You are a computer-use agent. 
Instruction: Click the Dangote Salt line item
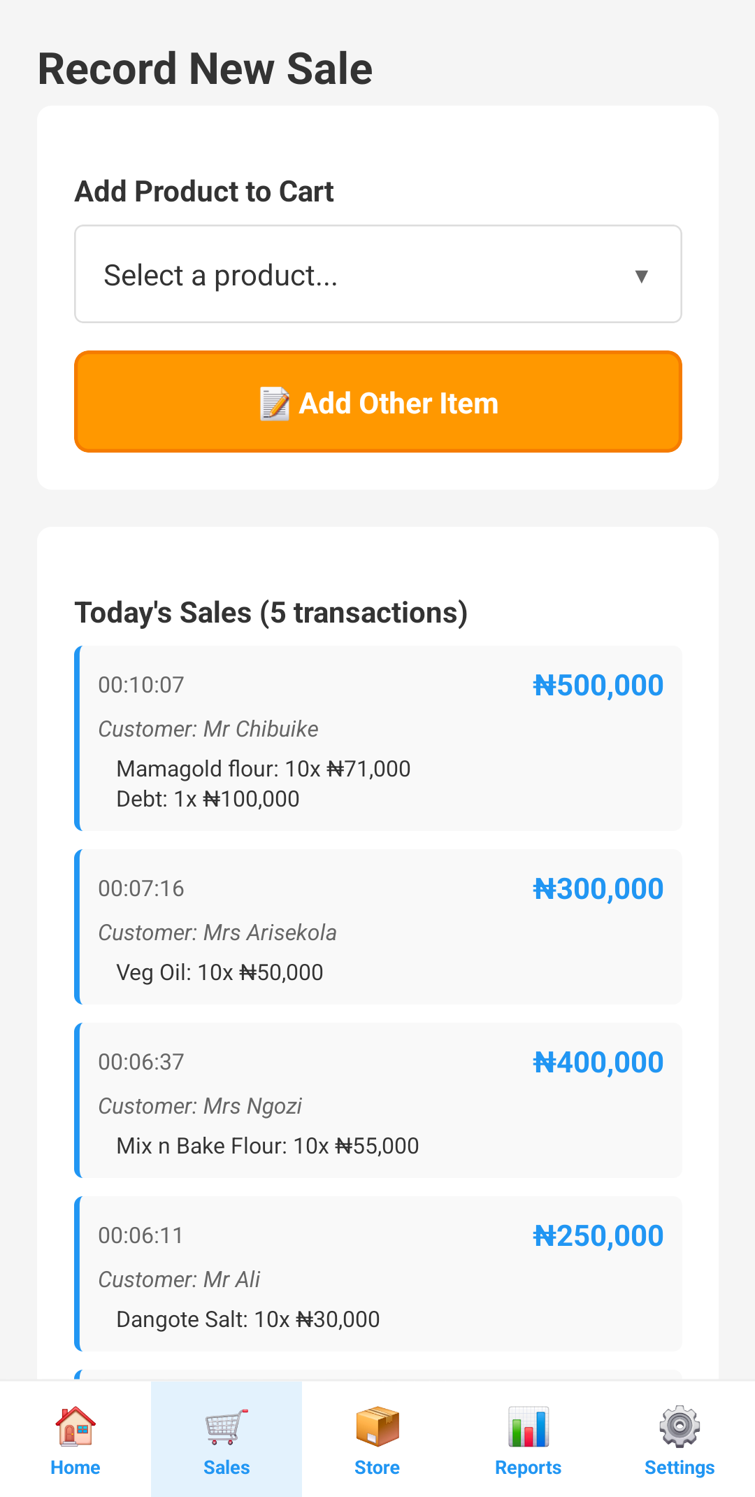(x=247, y=1319)
